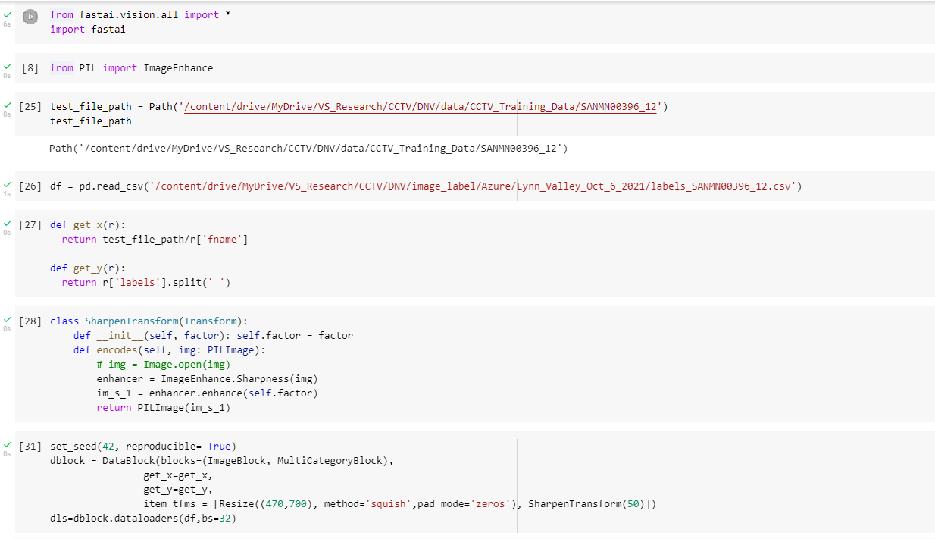935x539 pixels.
Task: Click green checkmark beside SharpenTransform class cell
Action: point(7,319)
